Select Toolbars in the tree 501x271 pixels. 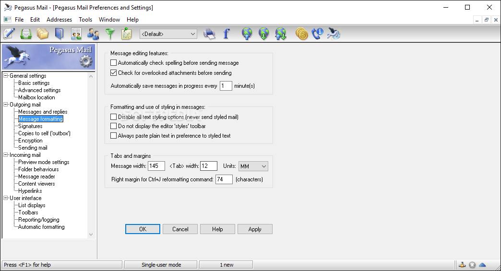28,212
